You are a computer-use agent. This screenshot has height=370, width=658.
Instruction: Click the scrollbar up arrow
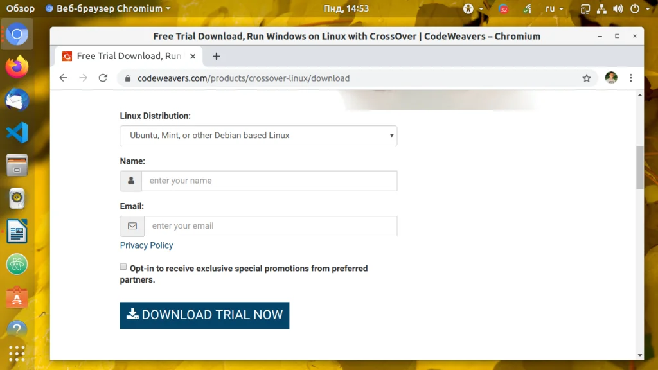click(x=639, y=95)
